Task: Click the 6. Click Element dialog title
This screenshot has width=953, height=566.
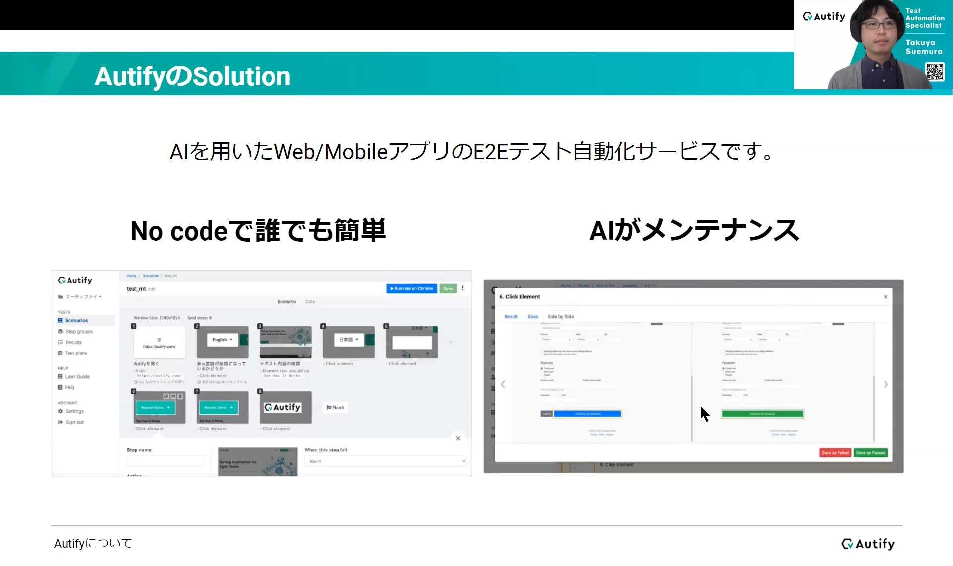Action: (520, 297)
